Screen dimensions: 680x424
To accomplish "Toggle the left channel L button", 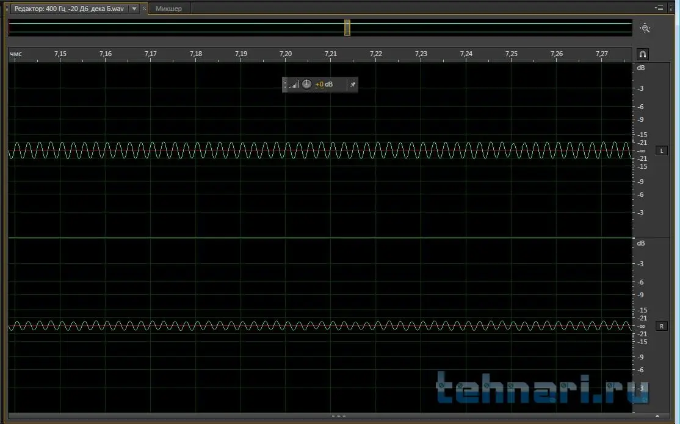I will [661, 150].
